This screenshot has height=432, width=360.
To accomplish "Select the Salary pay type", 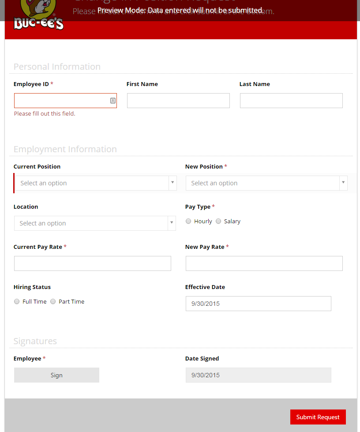I will pyautogui.click(x=218, y=221).
